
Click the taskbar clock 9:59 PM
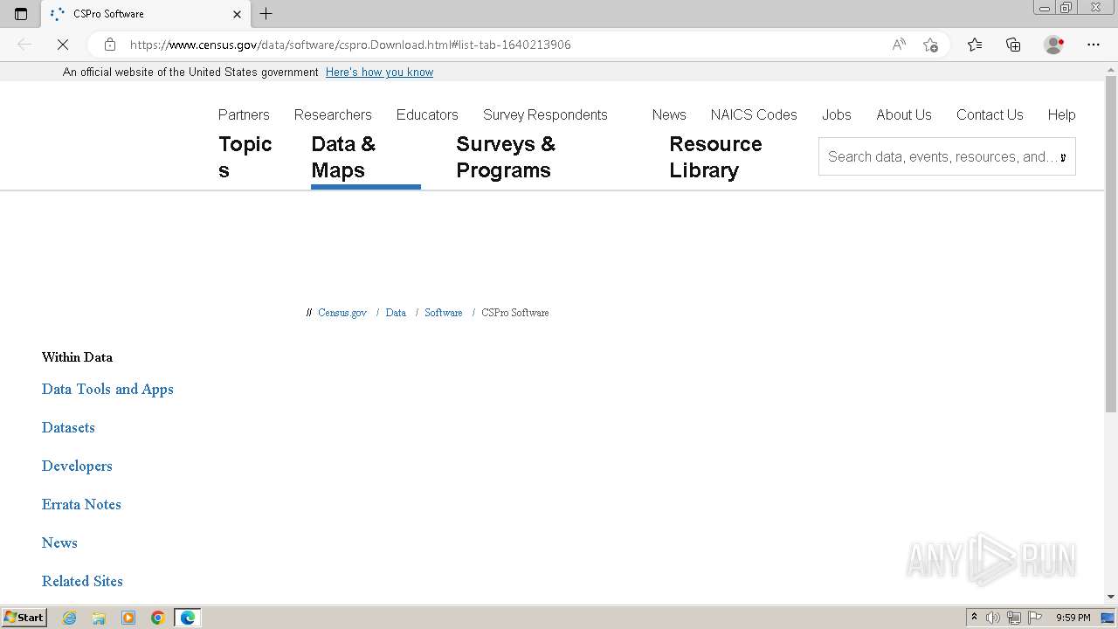click(1073, 618)
